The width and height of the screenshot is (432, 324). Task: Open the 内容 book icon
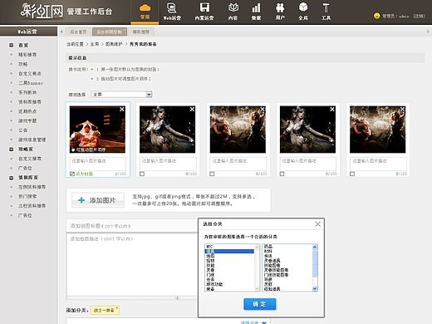tap(233, 7)
